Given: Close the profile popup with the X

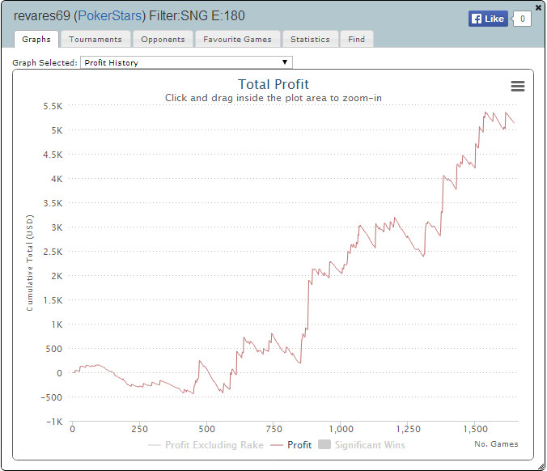Looking at the screenshot, I should click(538, 7).
